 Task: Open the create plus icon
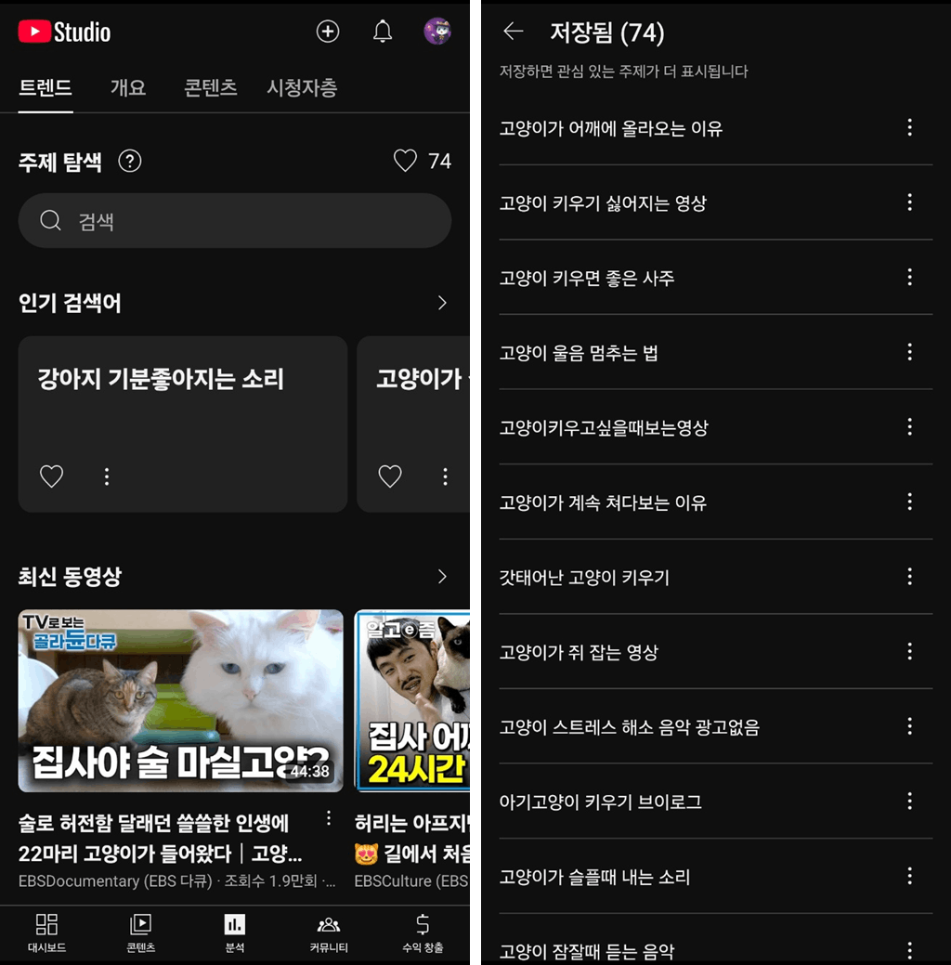tap(328, 32)
